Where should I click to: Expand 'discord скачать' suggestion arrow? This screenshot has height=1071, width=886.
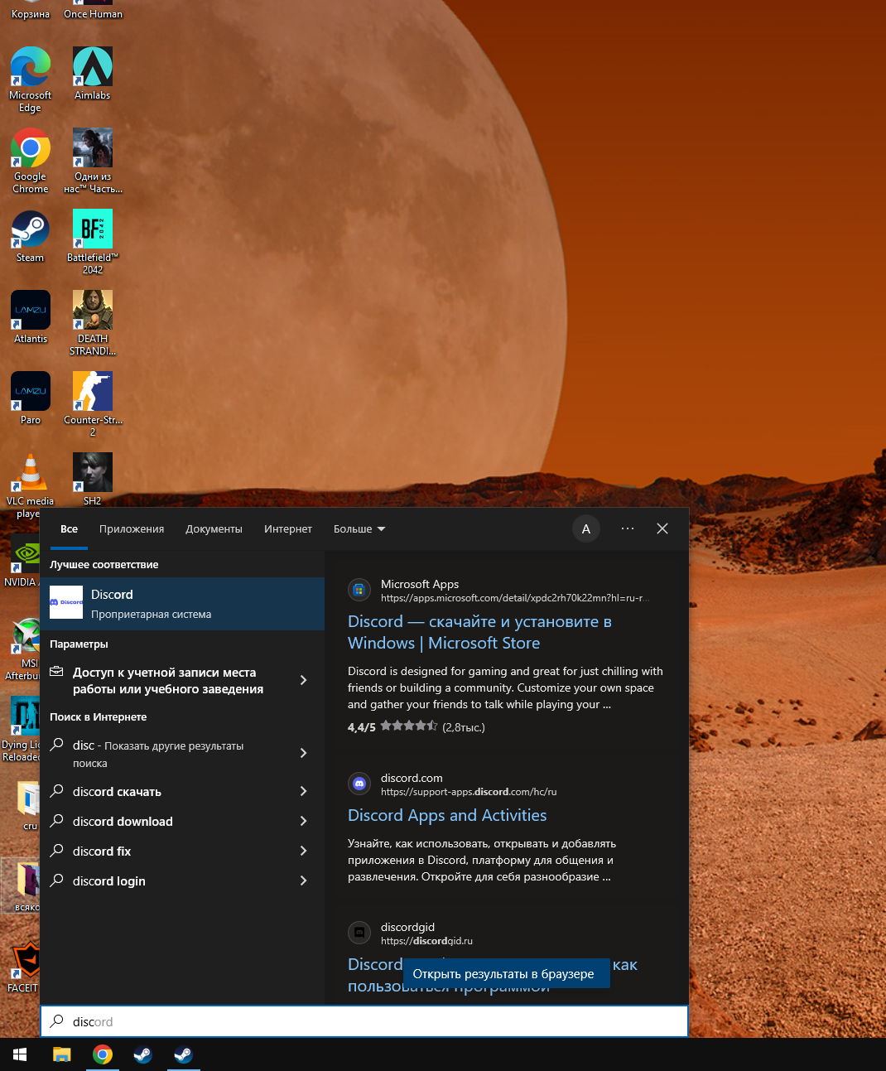point(303,792)
